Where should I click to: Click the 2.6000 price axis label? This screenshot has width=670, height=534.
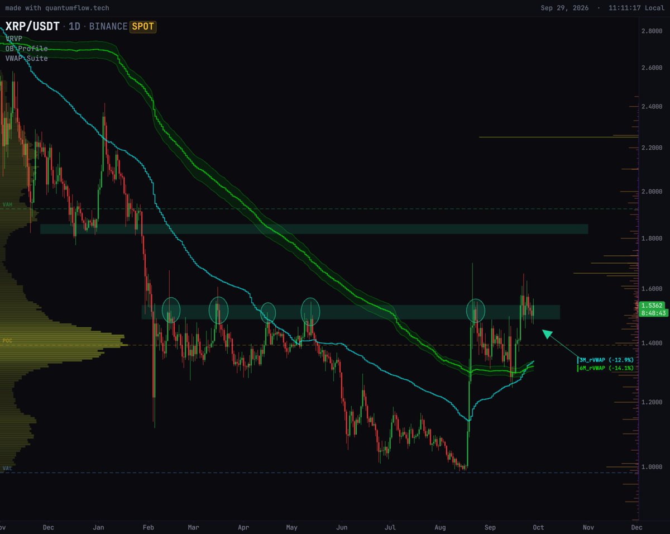pyautogui.click(x=652, y=68)
